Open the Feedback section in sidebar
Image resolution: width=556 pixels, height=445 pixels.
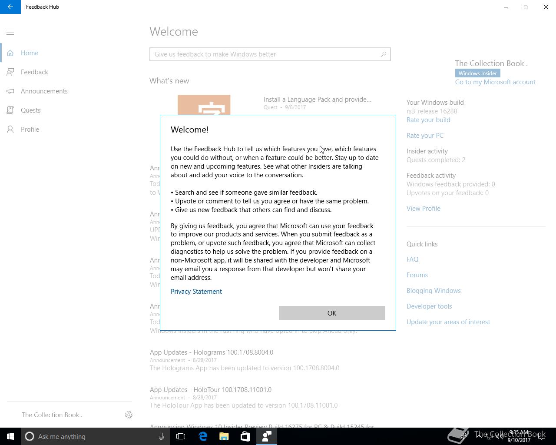tap(66, 72)
